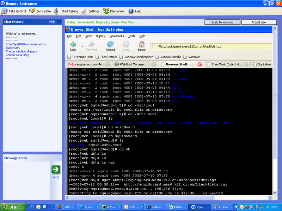Screen dimensions: 282x211
Task: Close the Browser Shell tab
Action: point(200,64)
